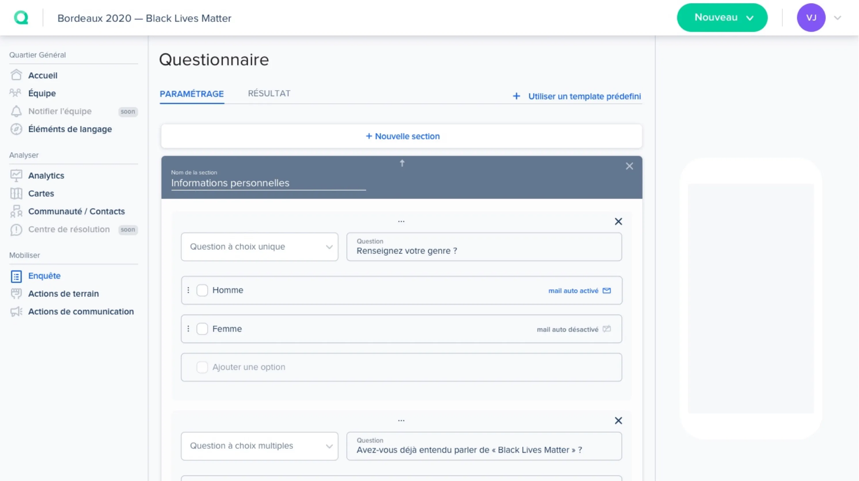
Task: Click the section name Informations personnelles field
Action: 268,183
